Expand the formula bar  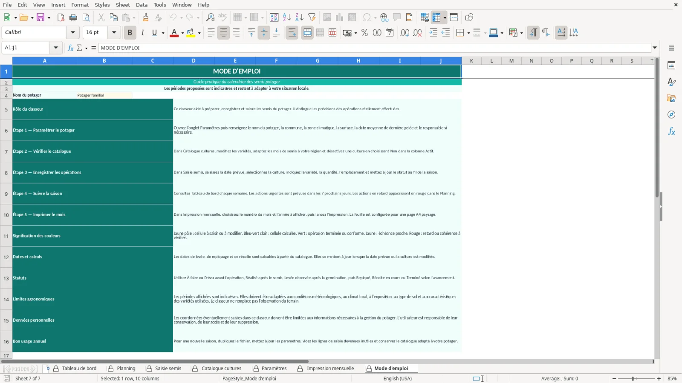click(655, 48)
